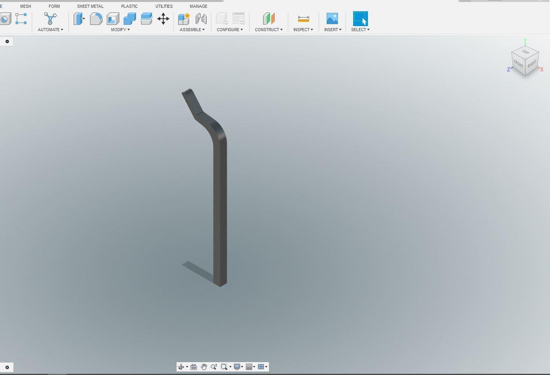
Task: Switch to the Sheet Metal tab
Action: coord(90,6)
